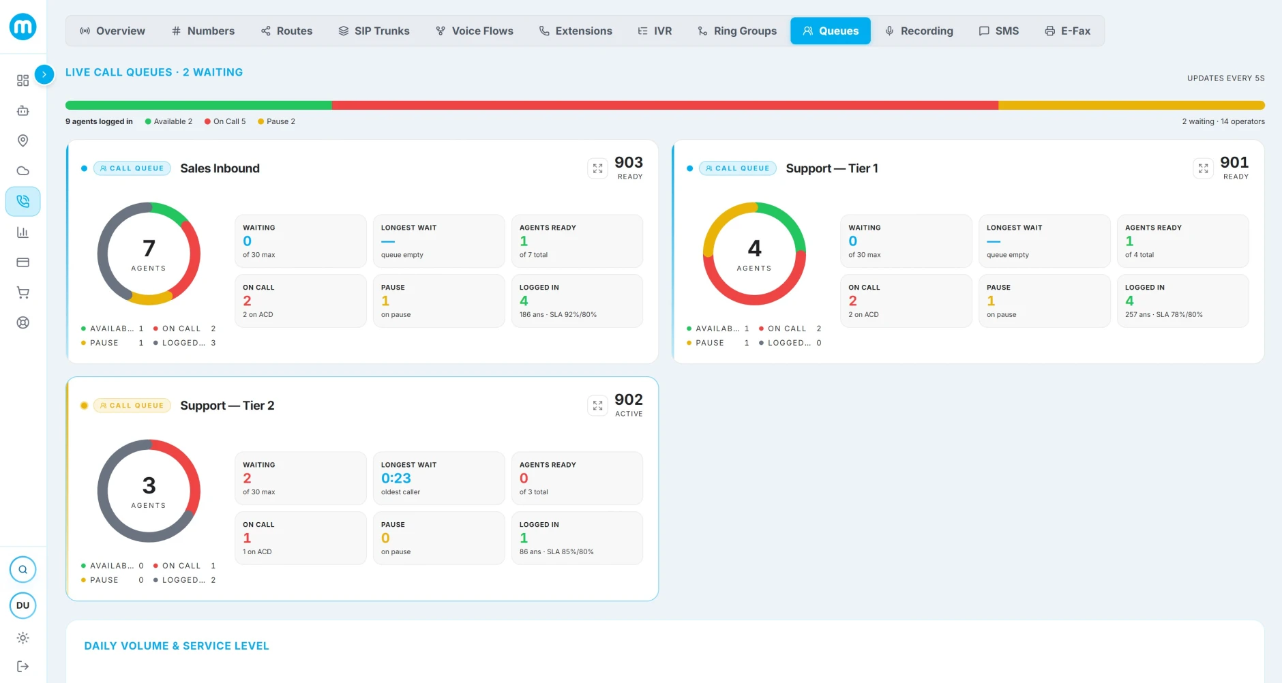Select the phone calls icon in sidebar

(x=23, y=202)
